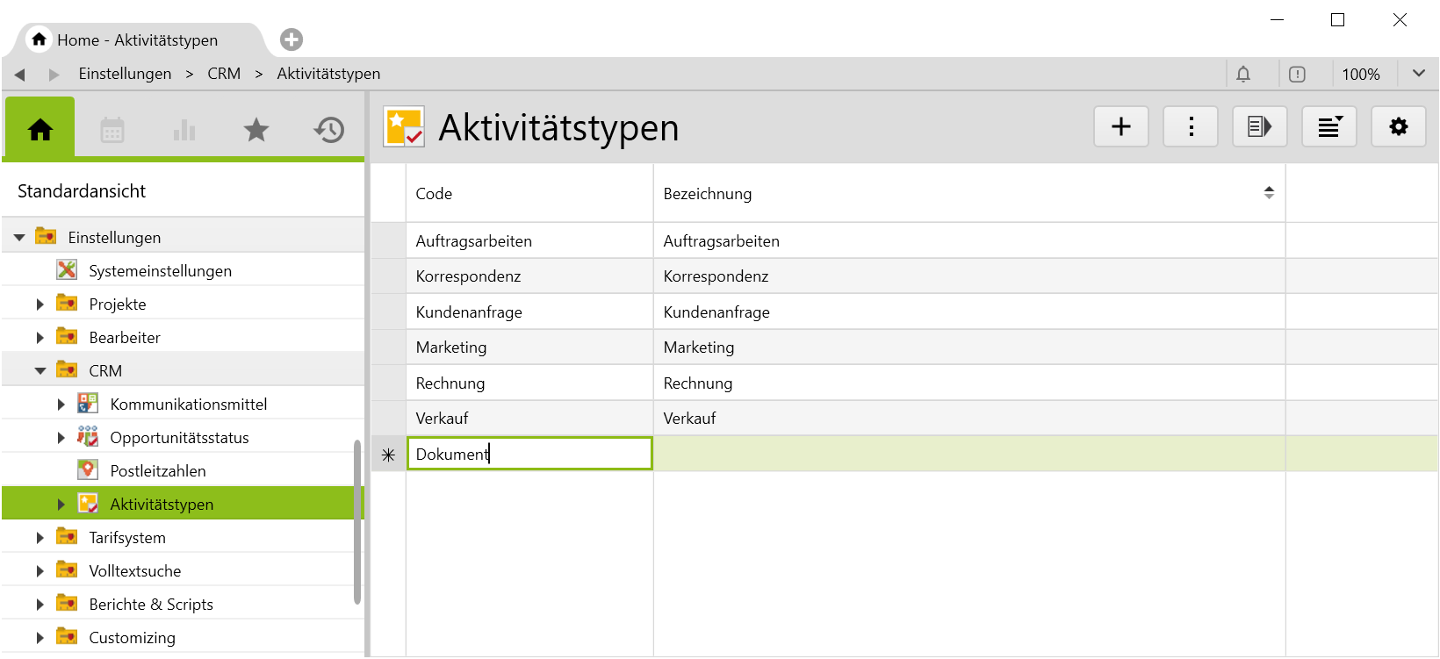Toggle the detail side panel icon

point(1259,127)
